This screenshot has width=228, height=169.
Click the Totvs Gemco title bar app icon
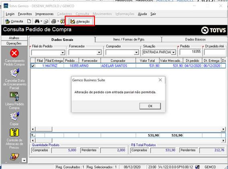(x=6, y=6)
